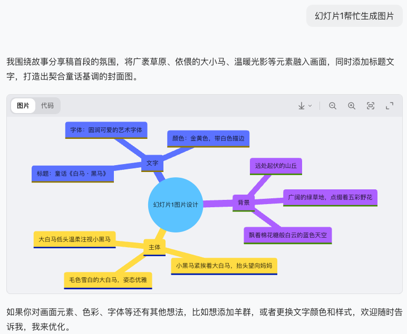Click node 飘着棉花糖般白云的蓝色天空
Viewport: 407px width, 334px height.
click(x=288, y=235)
